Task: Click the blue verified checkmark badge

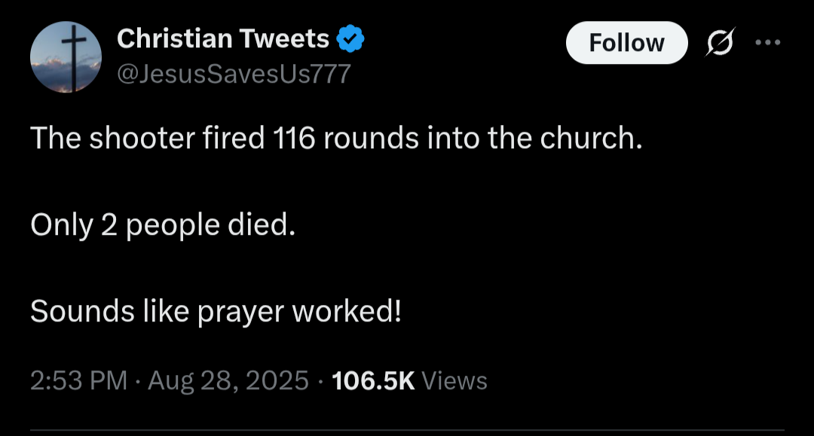Action: pos(350,38)
